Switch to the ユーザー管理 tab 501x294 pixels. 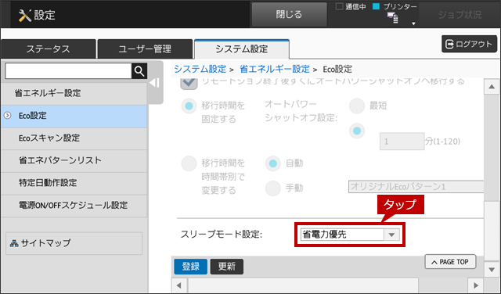coord(145,48)
